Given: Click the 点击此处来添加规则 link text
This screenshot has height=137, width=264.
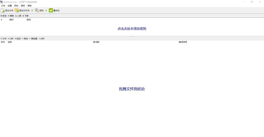Looking at the screenshot, I should tap(132, 29).
